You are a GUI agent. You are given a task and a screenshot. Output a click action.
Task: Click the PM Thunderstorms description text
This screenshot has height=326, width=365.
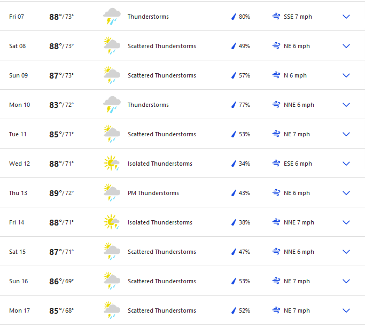click(153, 193)
